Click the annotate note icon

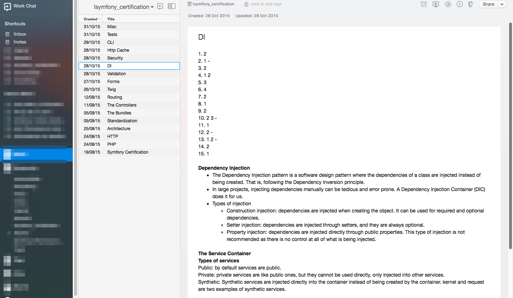(448, 4)
